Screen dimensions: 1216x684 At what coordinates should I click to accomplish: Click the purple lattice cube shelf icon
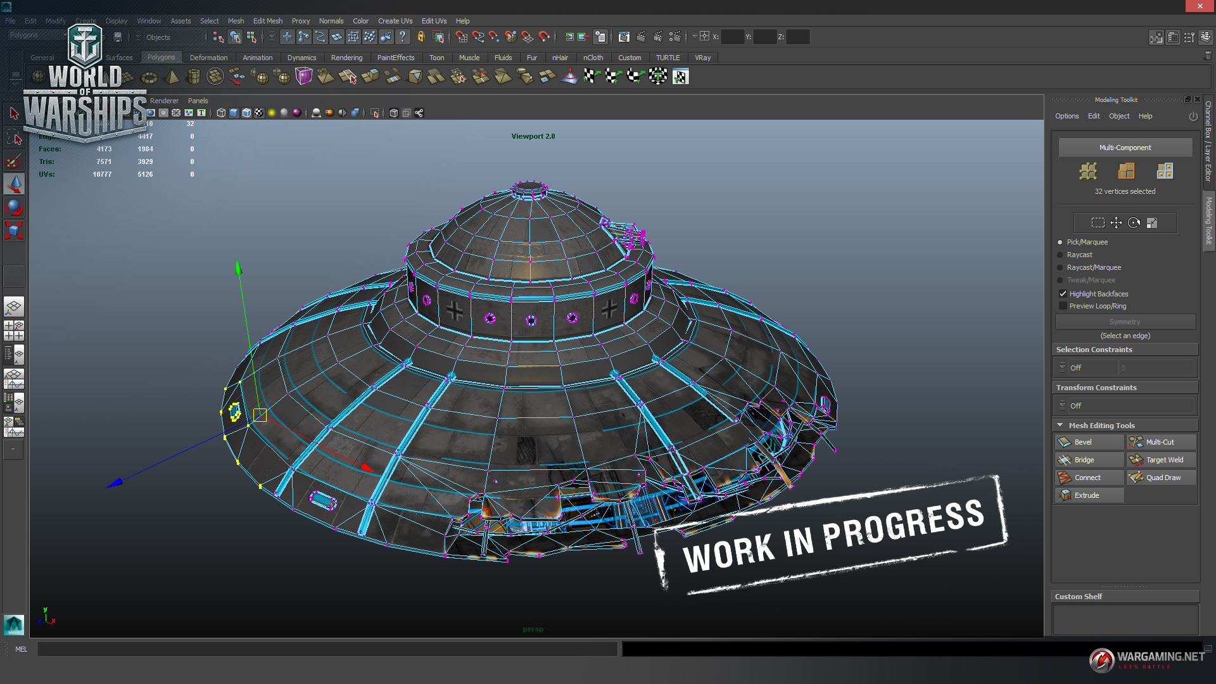pyautogui.click(x=304, y=77)
